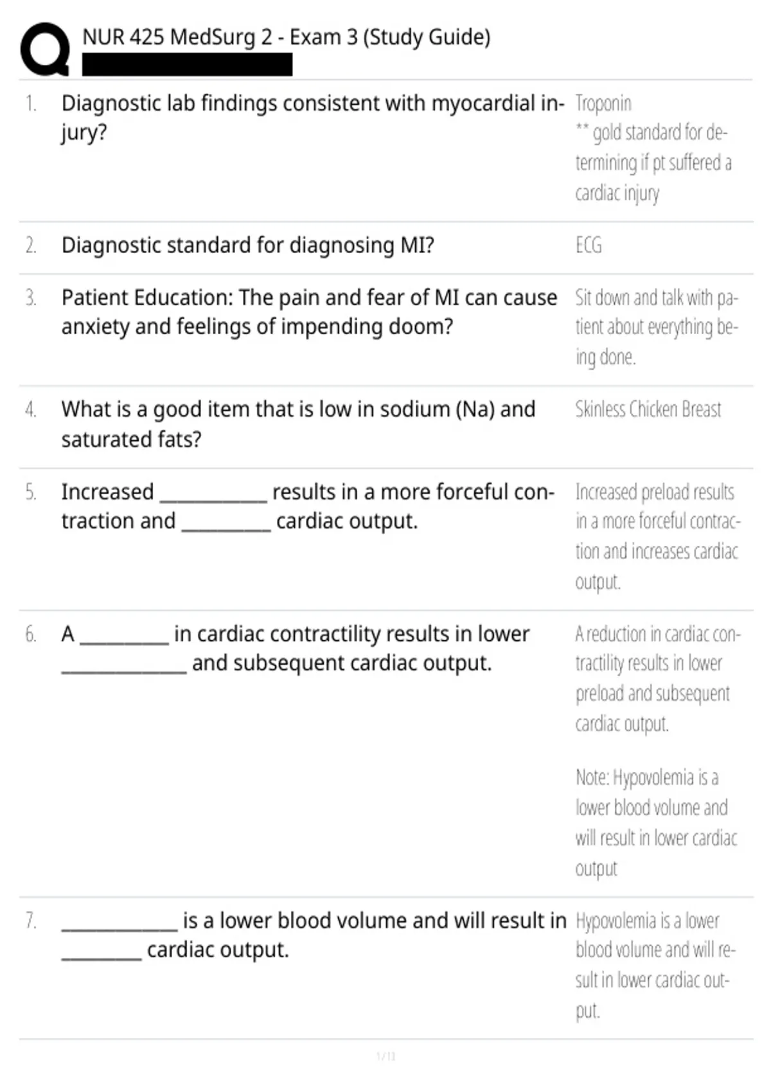
Task: Click the blank before 'cardiac output' in question 5
Action: point(226,524)
